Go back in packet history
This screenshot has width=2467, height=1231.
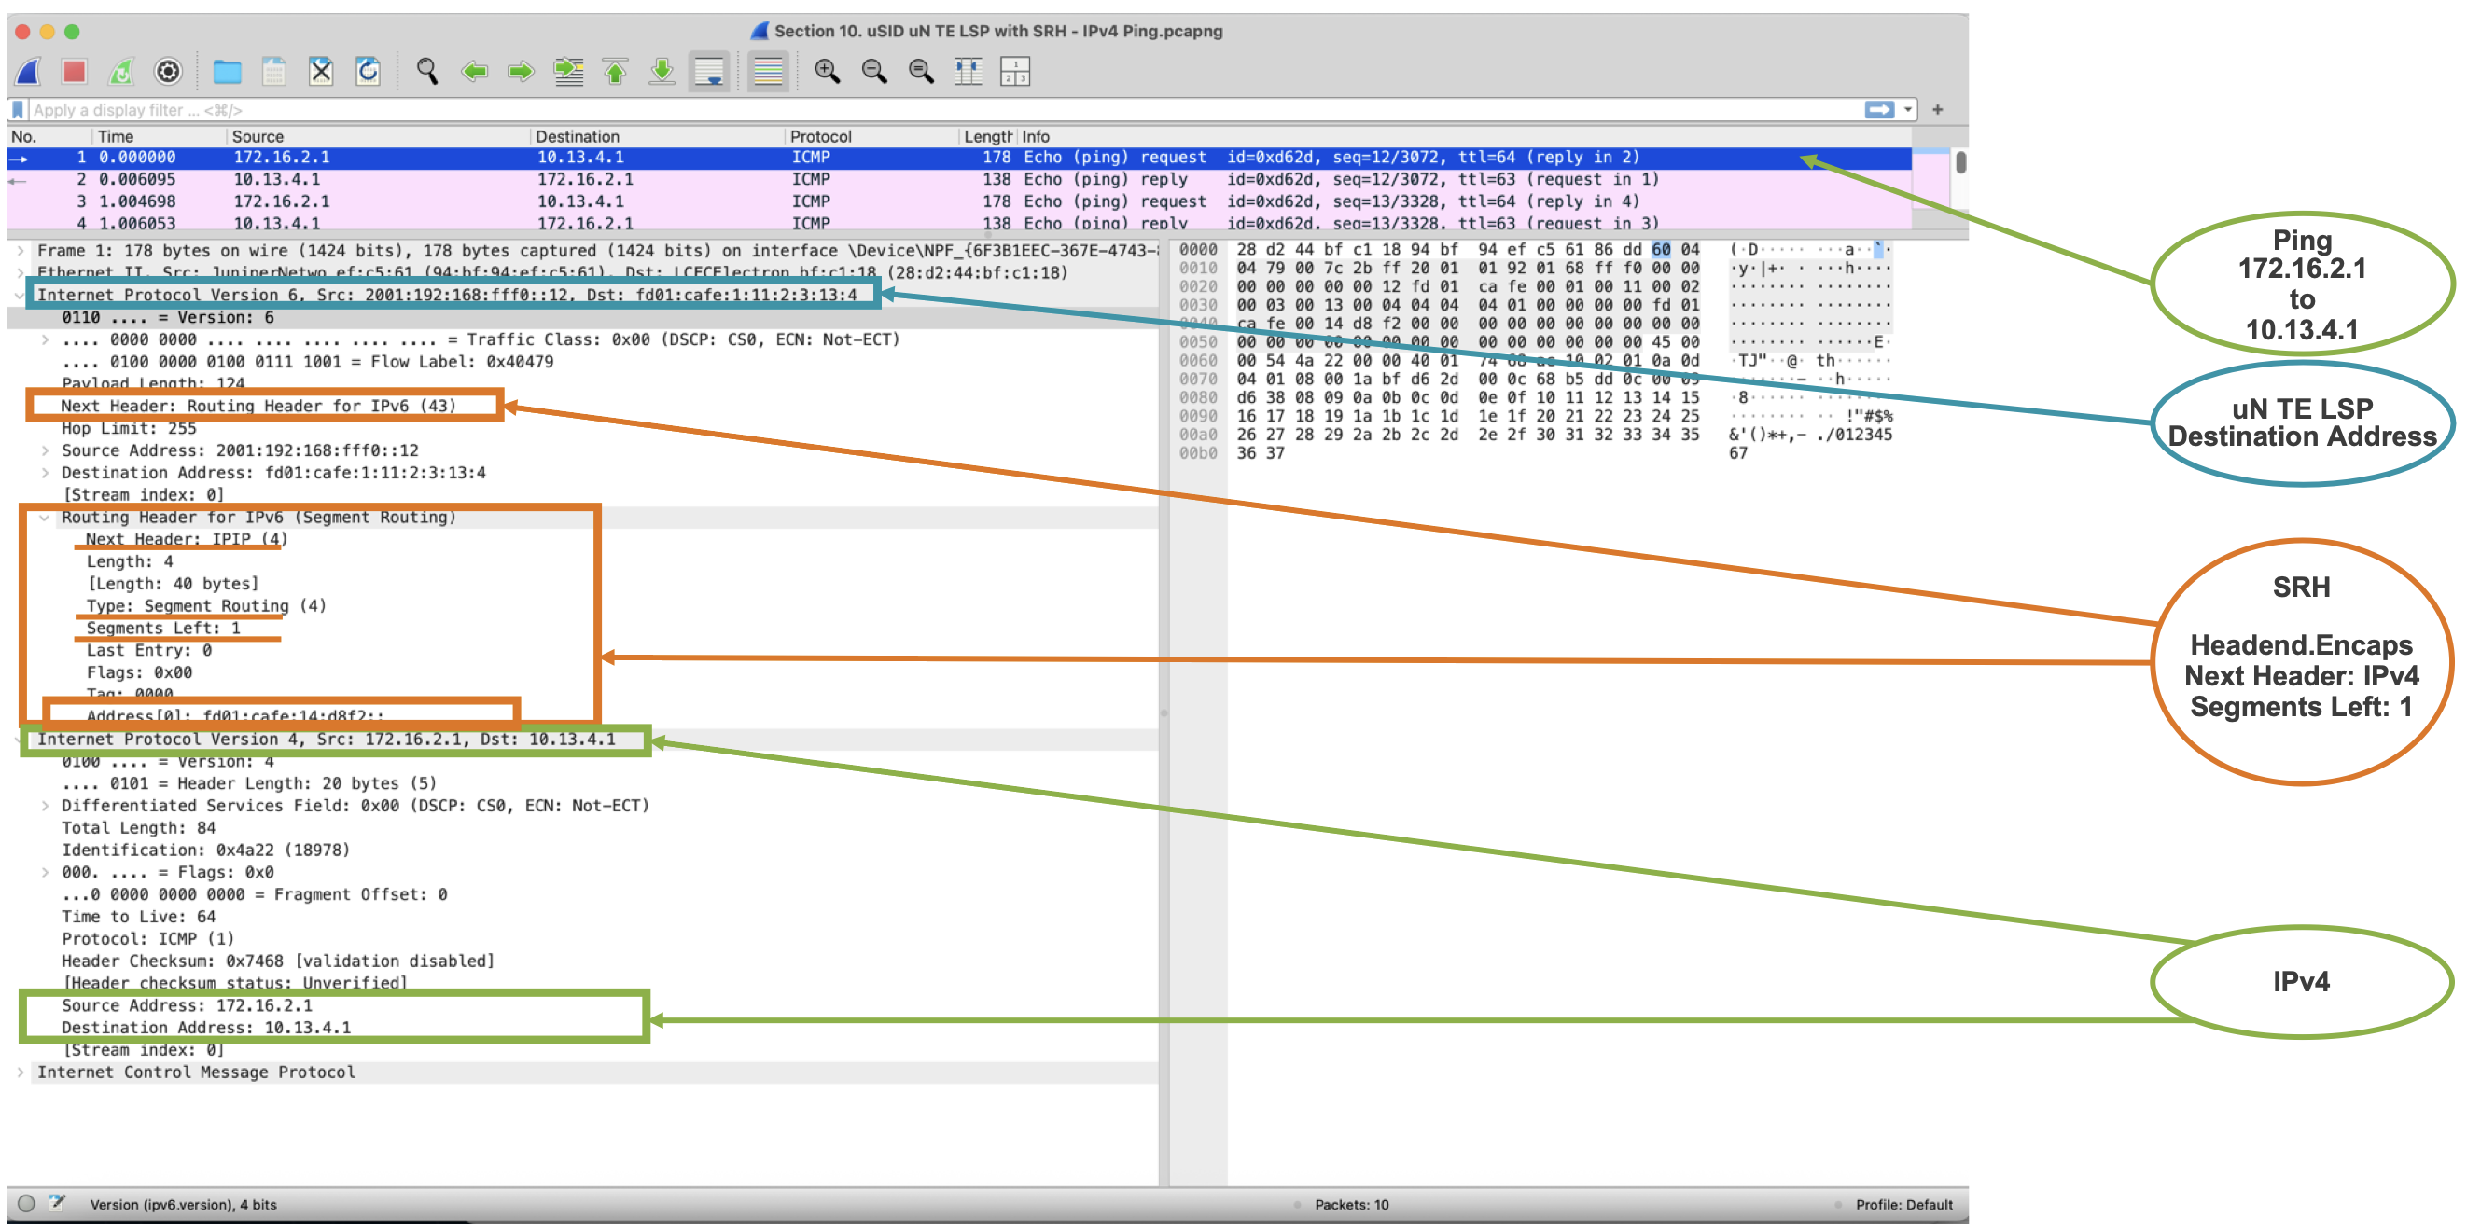pyautogui.click(x=474, y=72)
